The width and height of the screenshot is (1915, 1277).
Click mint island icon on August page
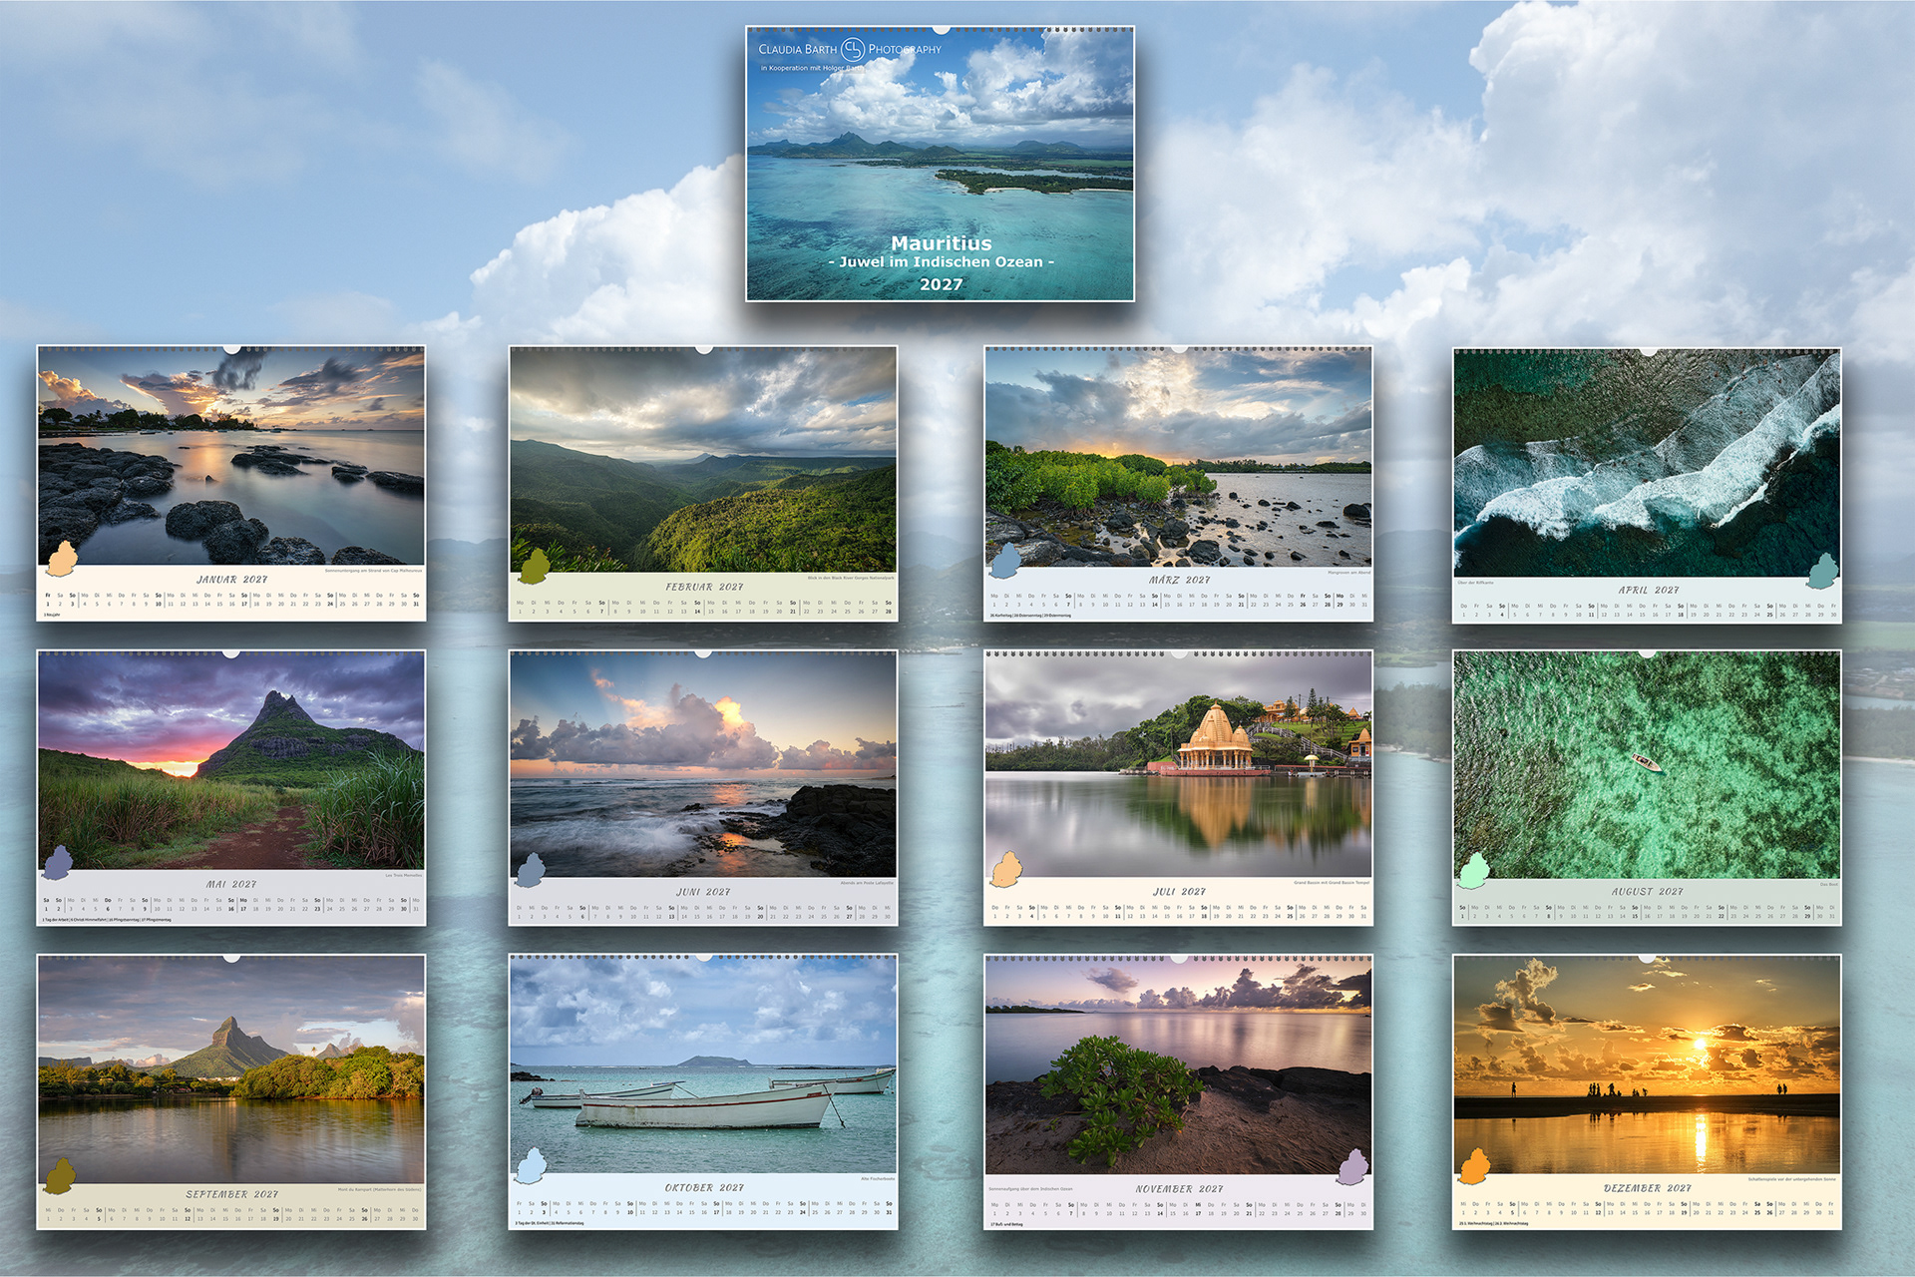tap(1473, 870)
